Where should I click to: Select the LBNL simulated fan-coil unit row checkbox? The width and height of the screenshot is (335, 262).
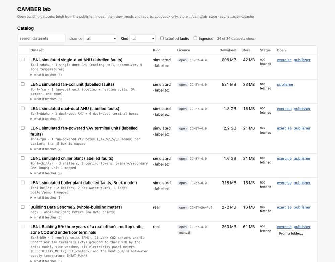[23, 84]
